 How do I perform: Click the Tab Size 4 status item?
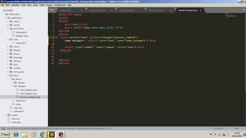(218, 128)
